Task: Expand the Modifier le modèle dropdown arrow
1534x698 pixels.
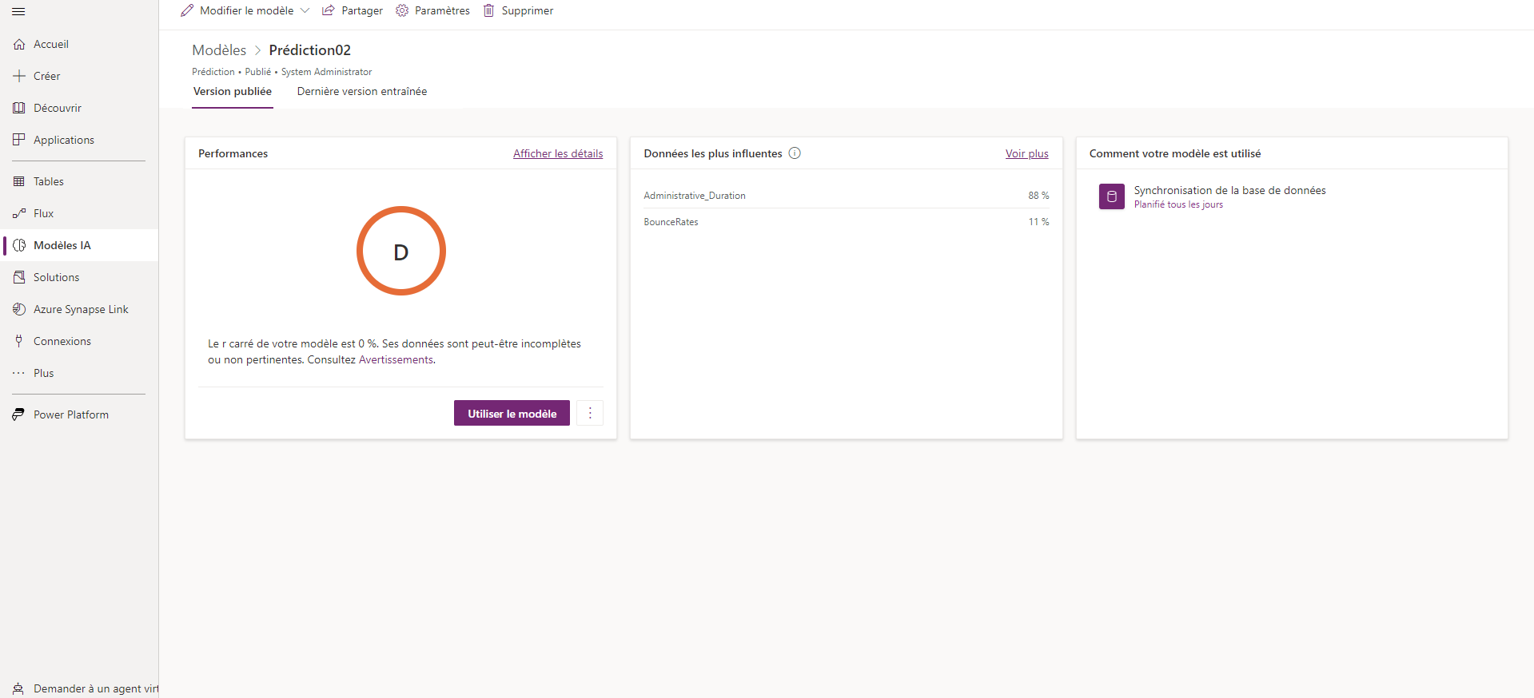Action: click(305, 10)
